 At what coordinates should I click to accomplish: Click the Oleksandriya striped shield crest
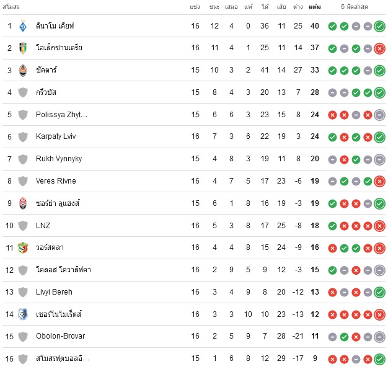(x=23, y=48)
